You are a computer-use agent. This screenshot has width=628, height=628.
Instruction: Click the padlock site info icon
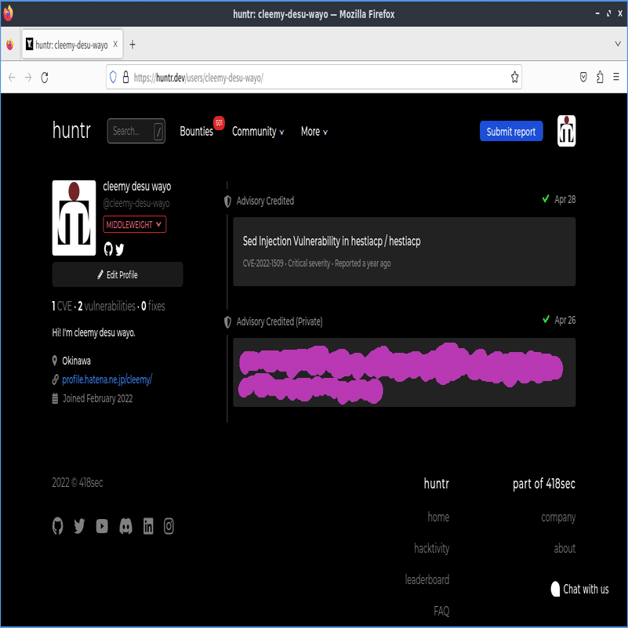(125, 77)
